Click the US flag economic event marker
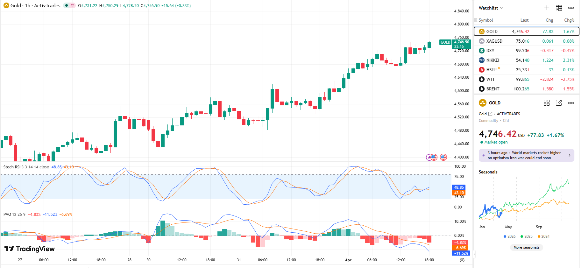 (x=443, y=157)
